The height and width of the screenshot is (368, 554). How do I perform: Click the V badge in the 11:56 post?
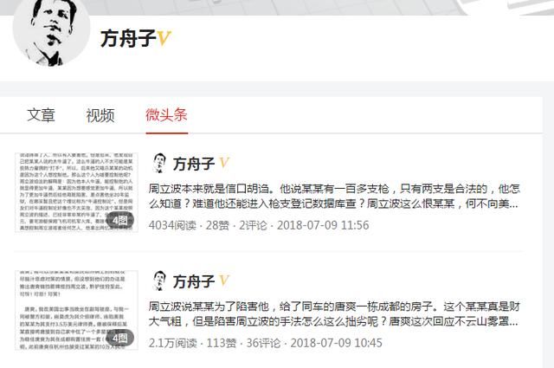click(224, 164)
